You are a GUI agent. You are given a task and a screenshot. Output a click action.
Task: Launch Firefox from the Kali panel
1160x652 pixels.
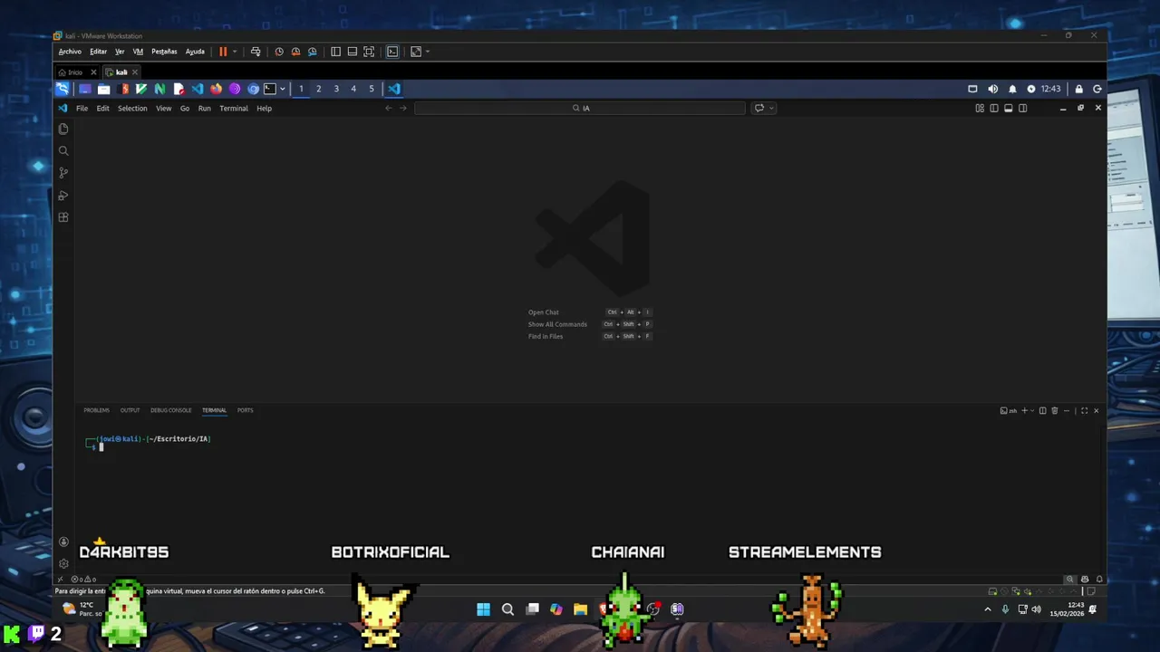216,89
